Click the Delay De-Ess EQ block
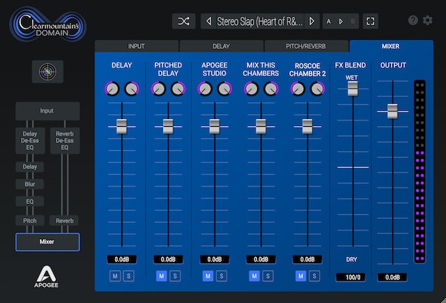Image resolution: width=446 pixels, height=303 pixels. coord(30,139)
